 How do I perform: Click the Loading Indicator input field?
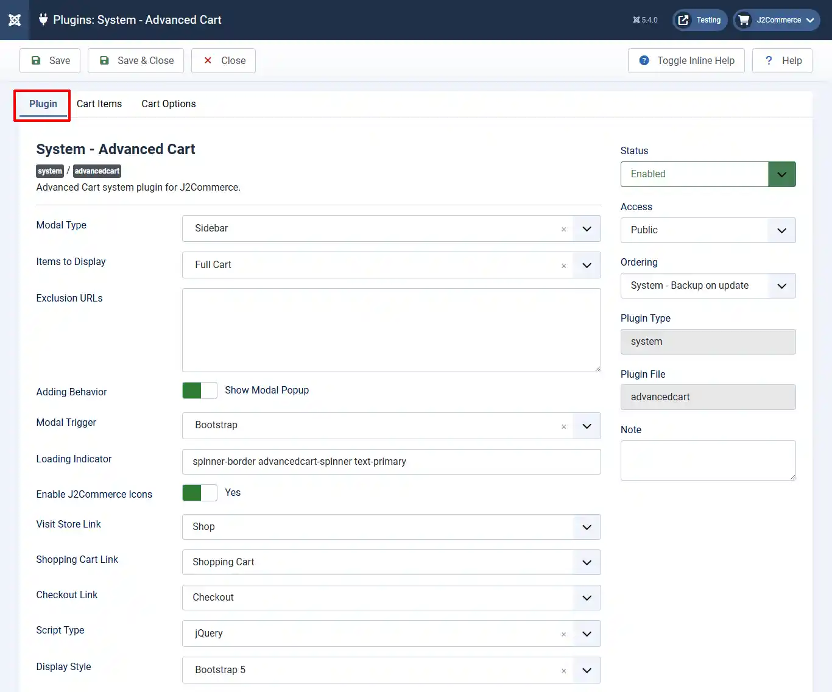coord(392,462)
